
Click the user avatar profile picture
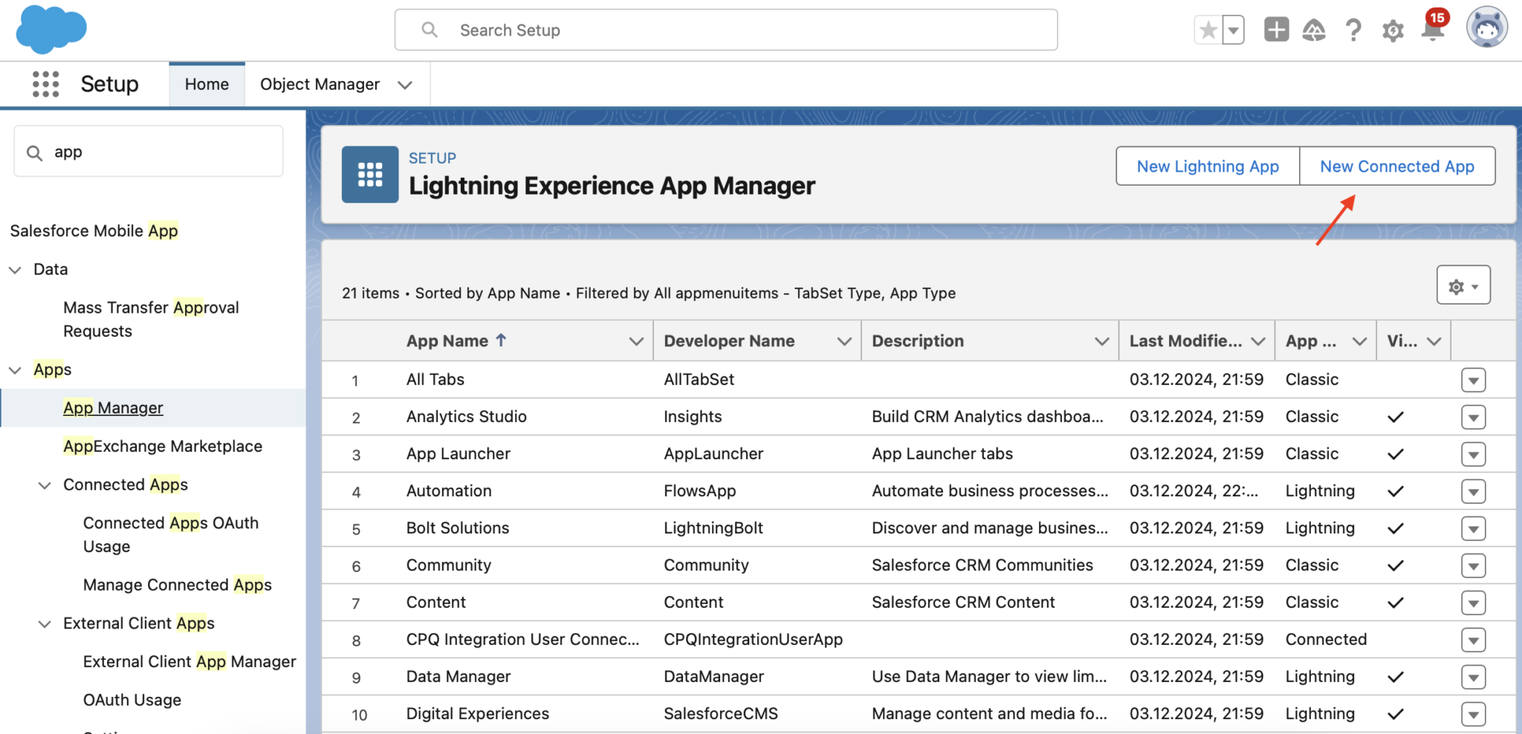(x=1486, y=27)
